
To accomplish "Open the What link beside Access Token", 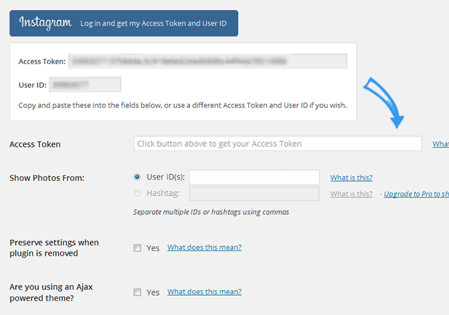I will point(441,144).
